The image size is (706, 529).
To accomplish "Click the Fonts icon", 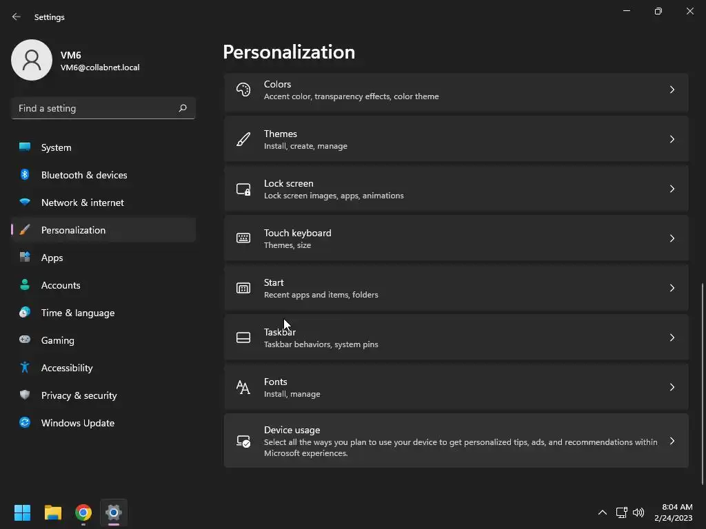I will [x=243, y=387].
